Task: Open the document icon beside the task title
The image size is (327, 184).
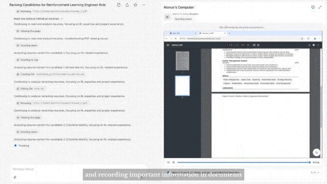Action: click(x=119, y=5)
